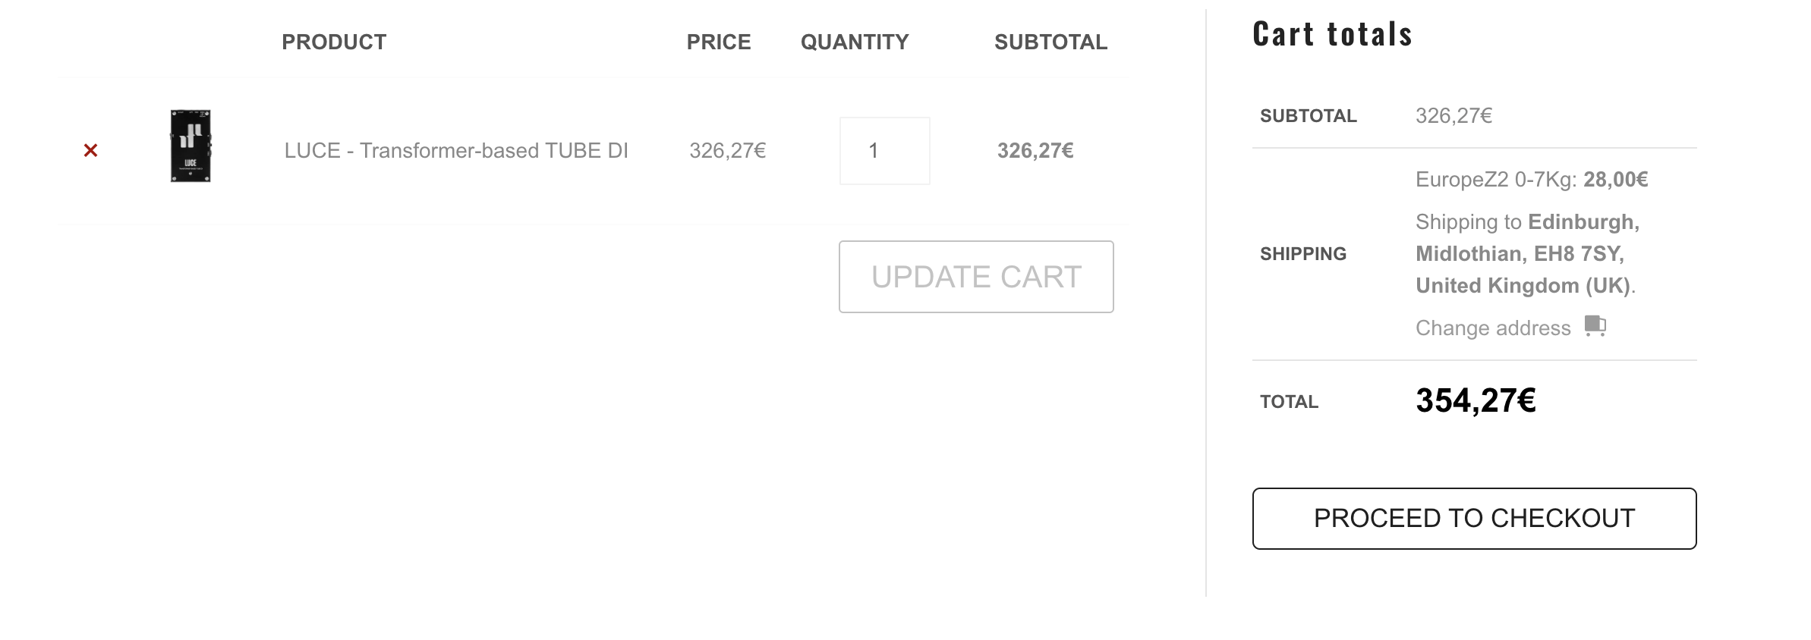Remove the LUCE item with the red X
The width and height of the screenshot is (1811, 640).
(90, 150)
